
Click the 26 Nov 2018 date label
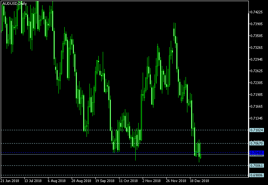tap(176, 181)
